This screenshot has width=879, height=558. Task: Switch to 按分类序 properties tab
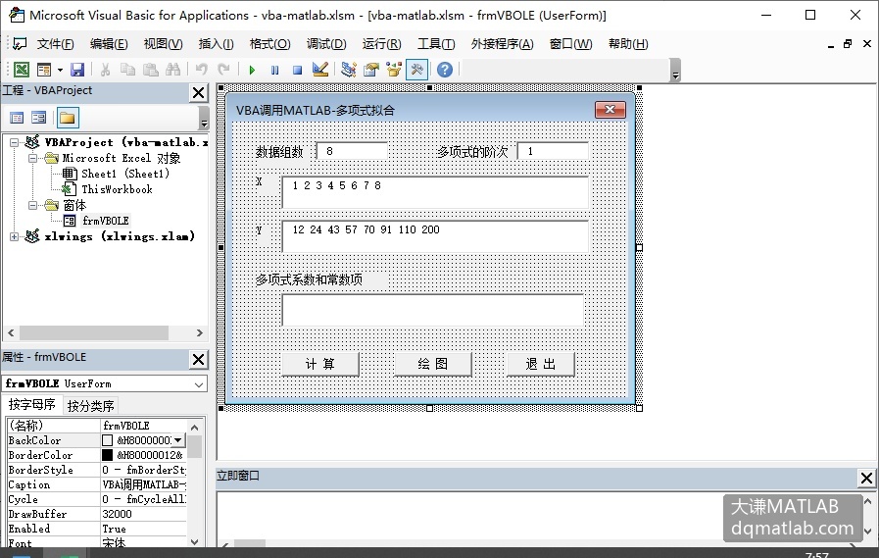(90, 405)
